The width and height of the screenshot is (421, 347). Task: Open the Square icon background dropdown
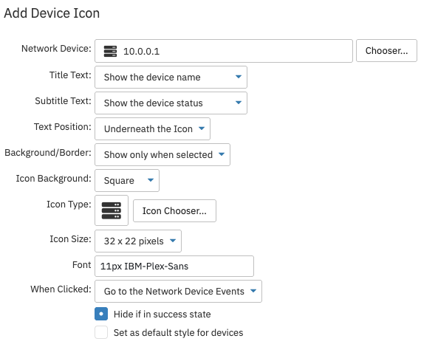tap(127, 180)
